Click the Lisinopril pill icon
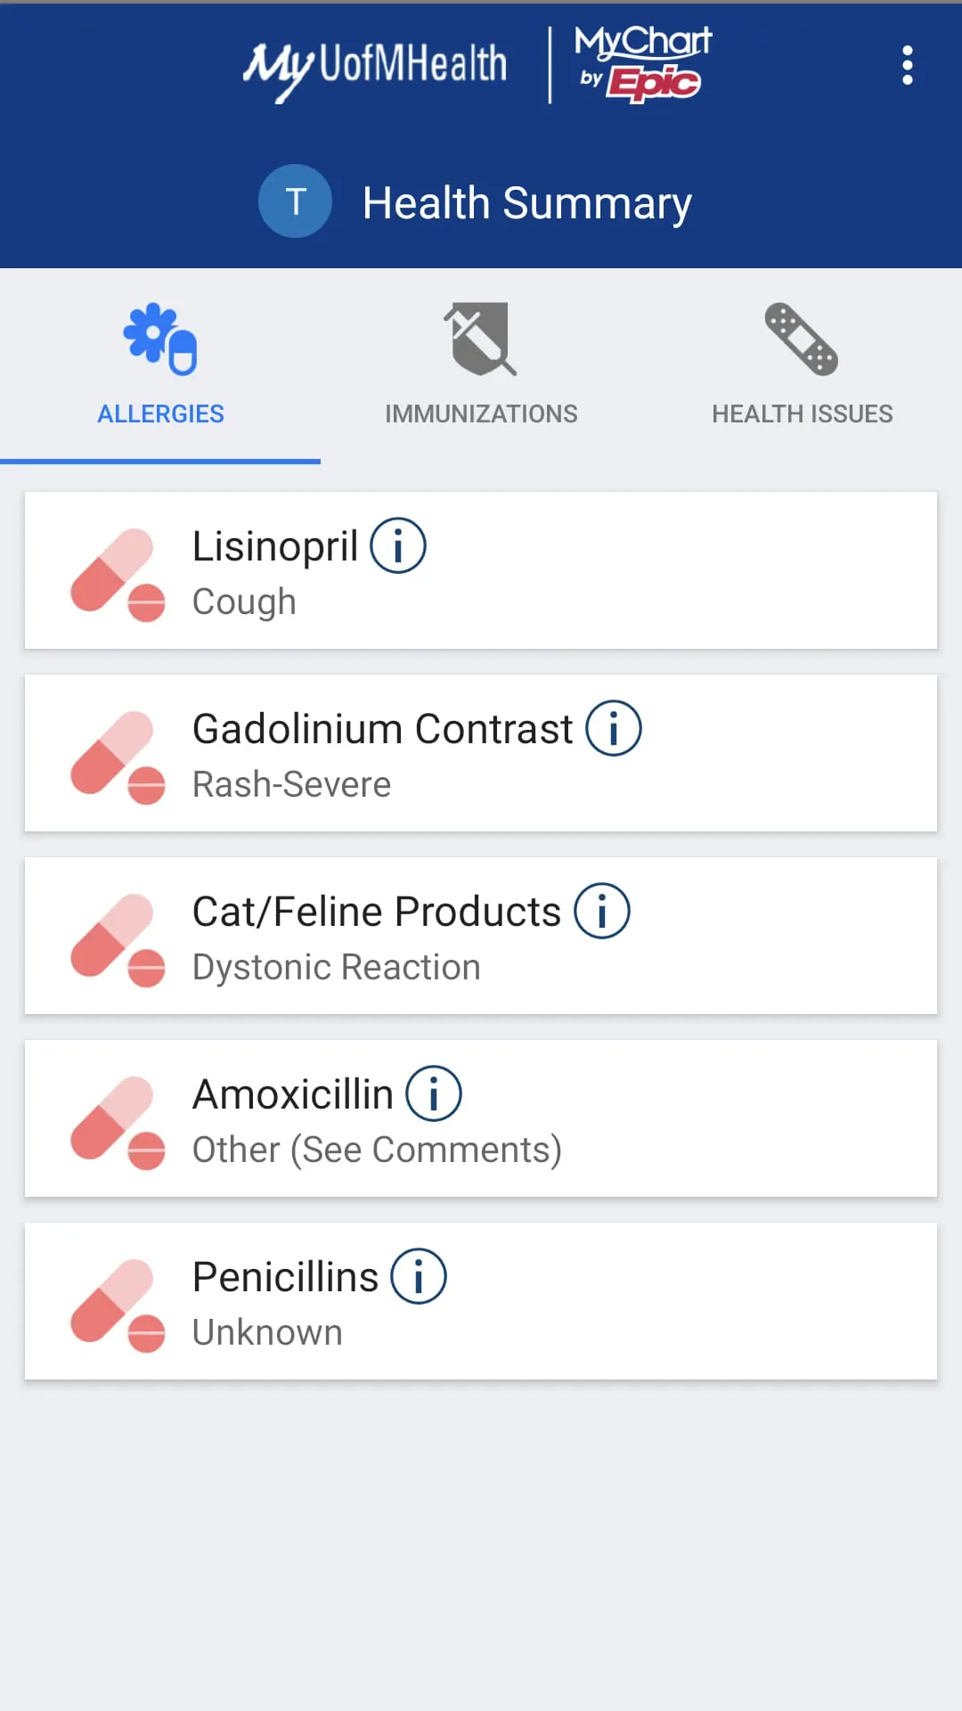 pos(118,574)
